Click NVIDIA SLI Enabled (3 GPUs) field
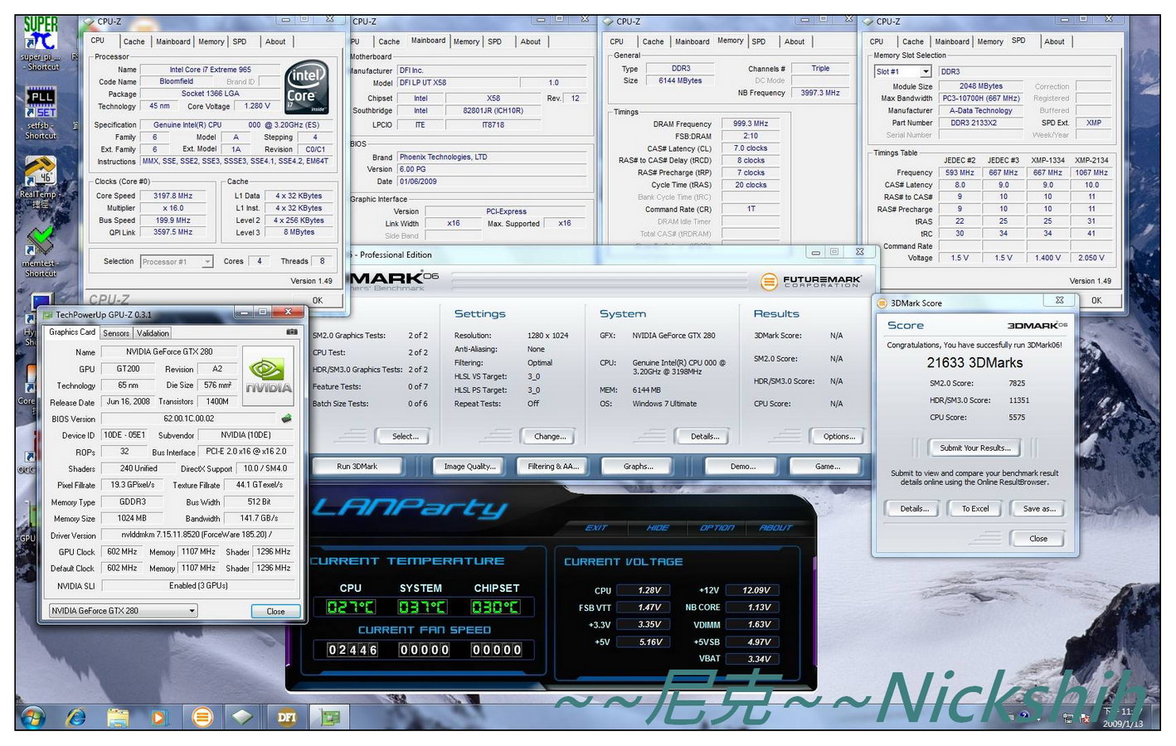This screenshot has width=1176, height=746. pos(198,586)
